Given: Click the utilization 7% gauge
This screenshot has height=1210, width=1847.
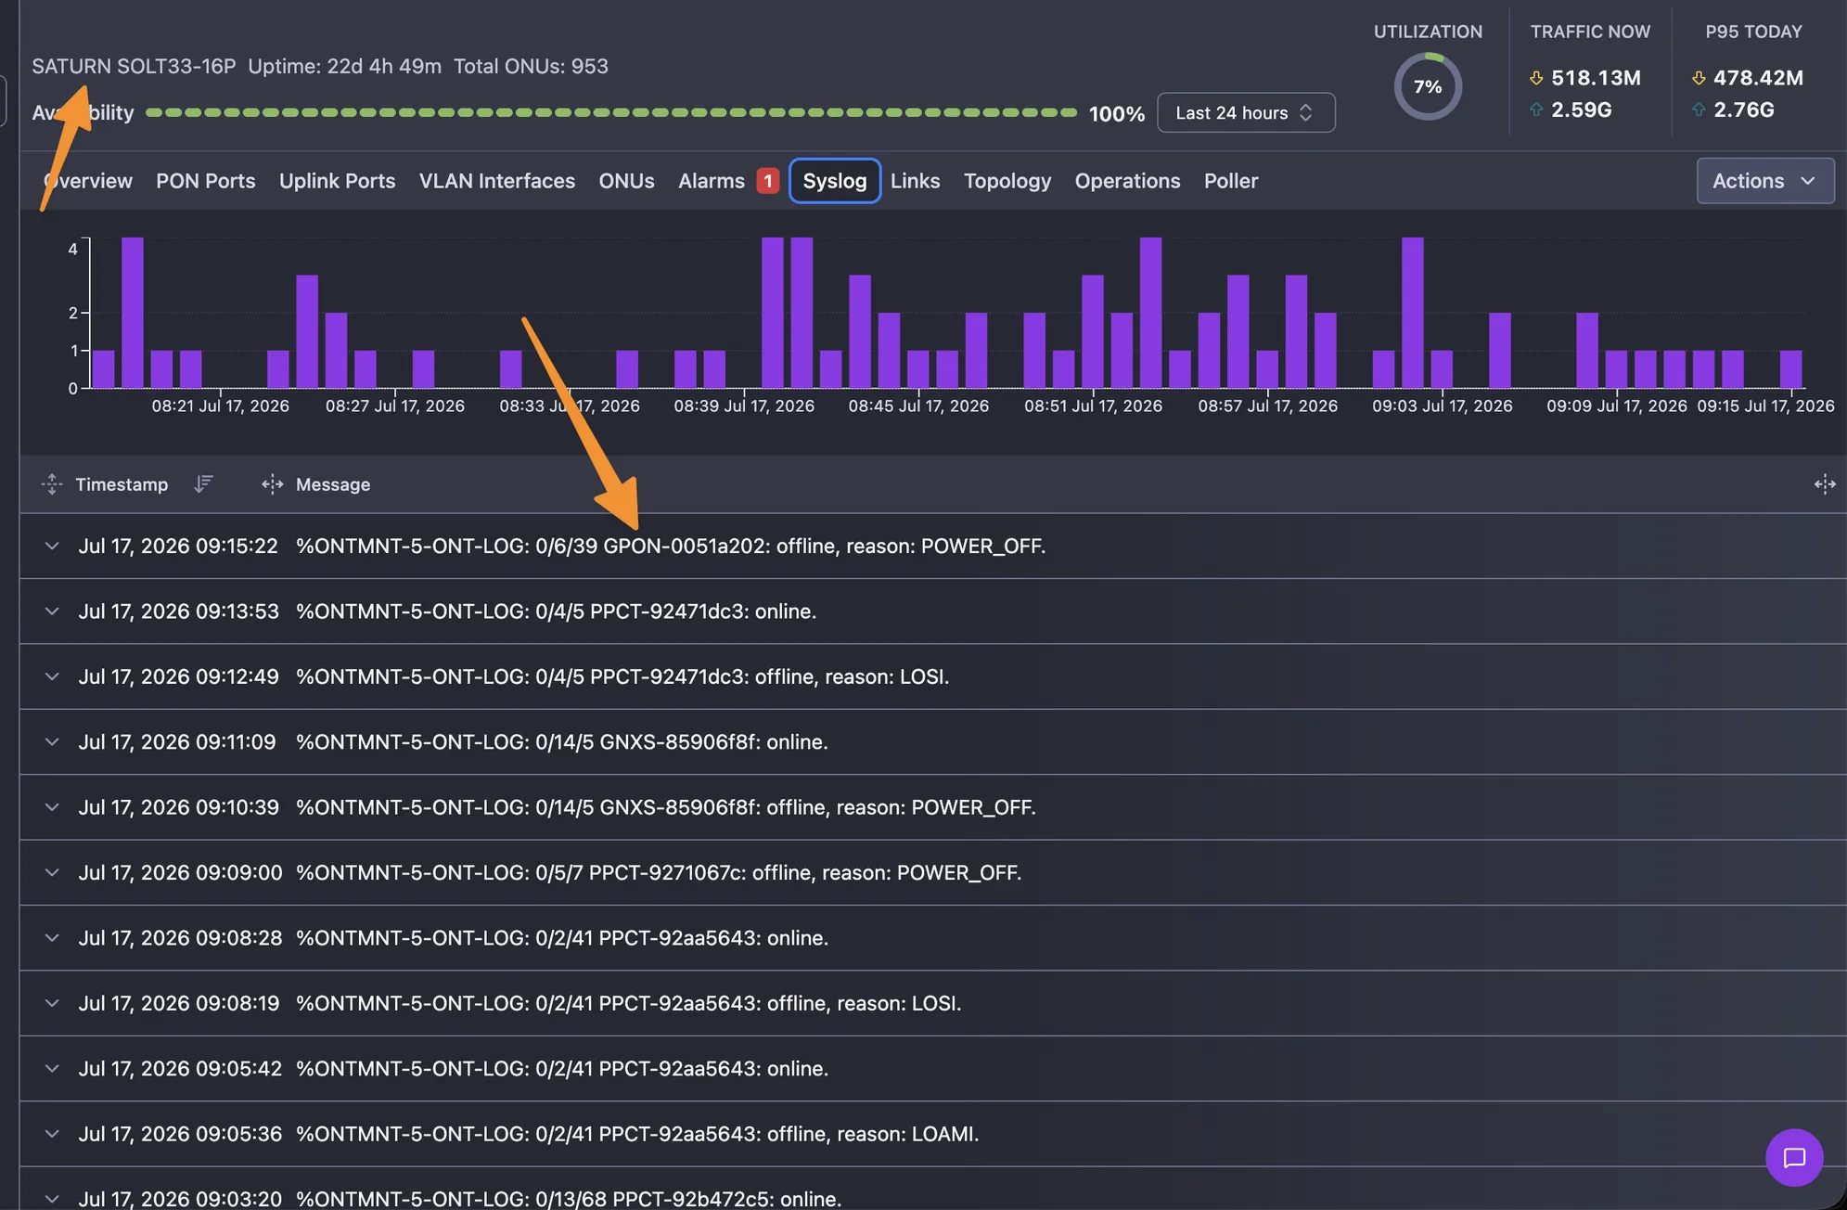Looking at the screenshot, I should click(x=1428, y=86).
